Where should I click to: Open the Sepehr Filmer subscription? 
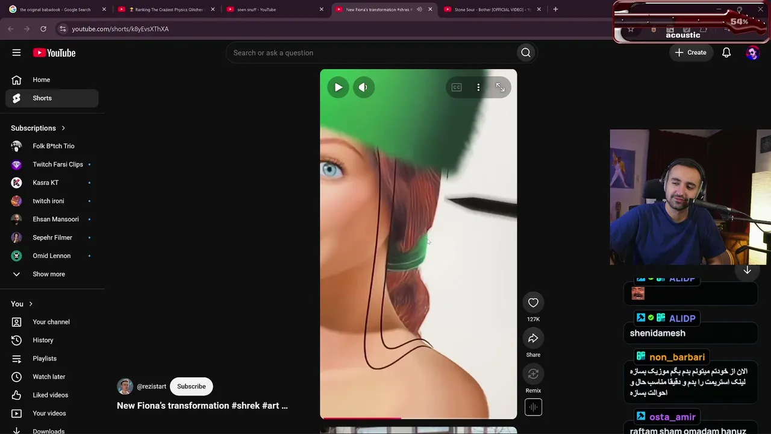coord(52,237)
